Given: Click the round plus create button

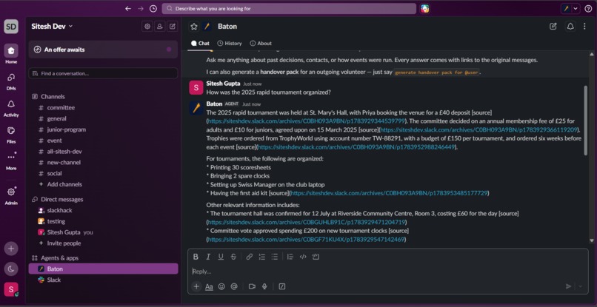Looking at the screenshot, I should 11,249.
